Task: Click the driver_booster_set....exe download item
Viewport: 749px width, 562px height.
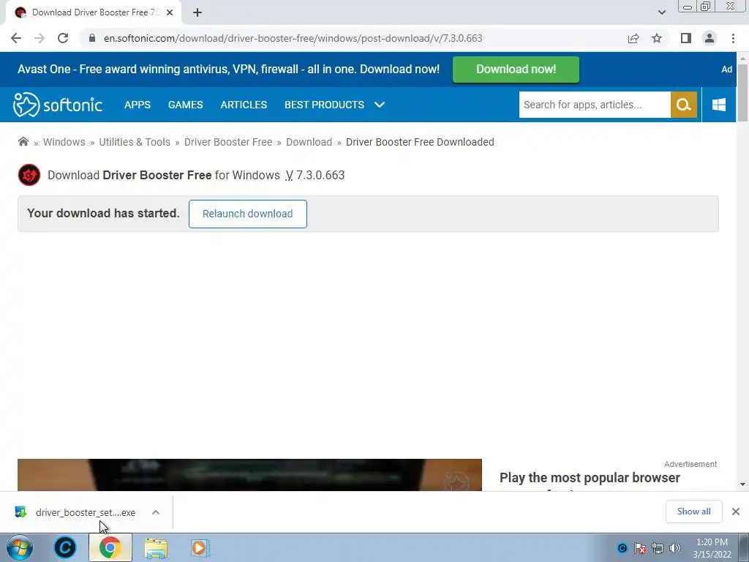Action: (x=86, y=512)
